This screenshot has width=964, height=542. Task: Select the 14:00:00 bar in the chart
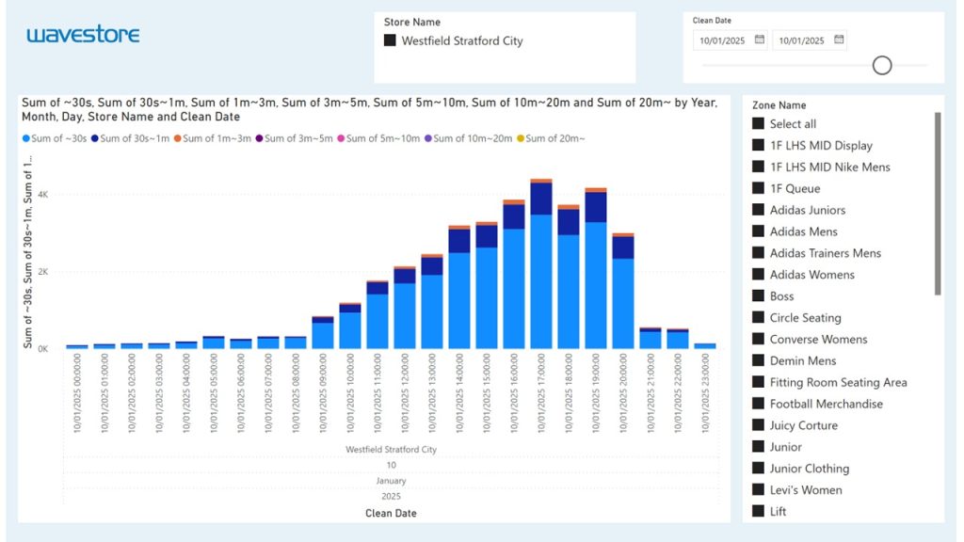459,287
